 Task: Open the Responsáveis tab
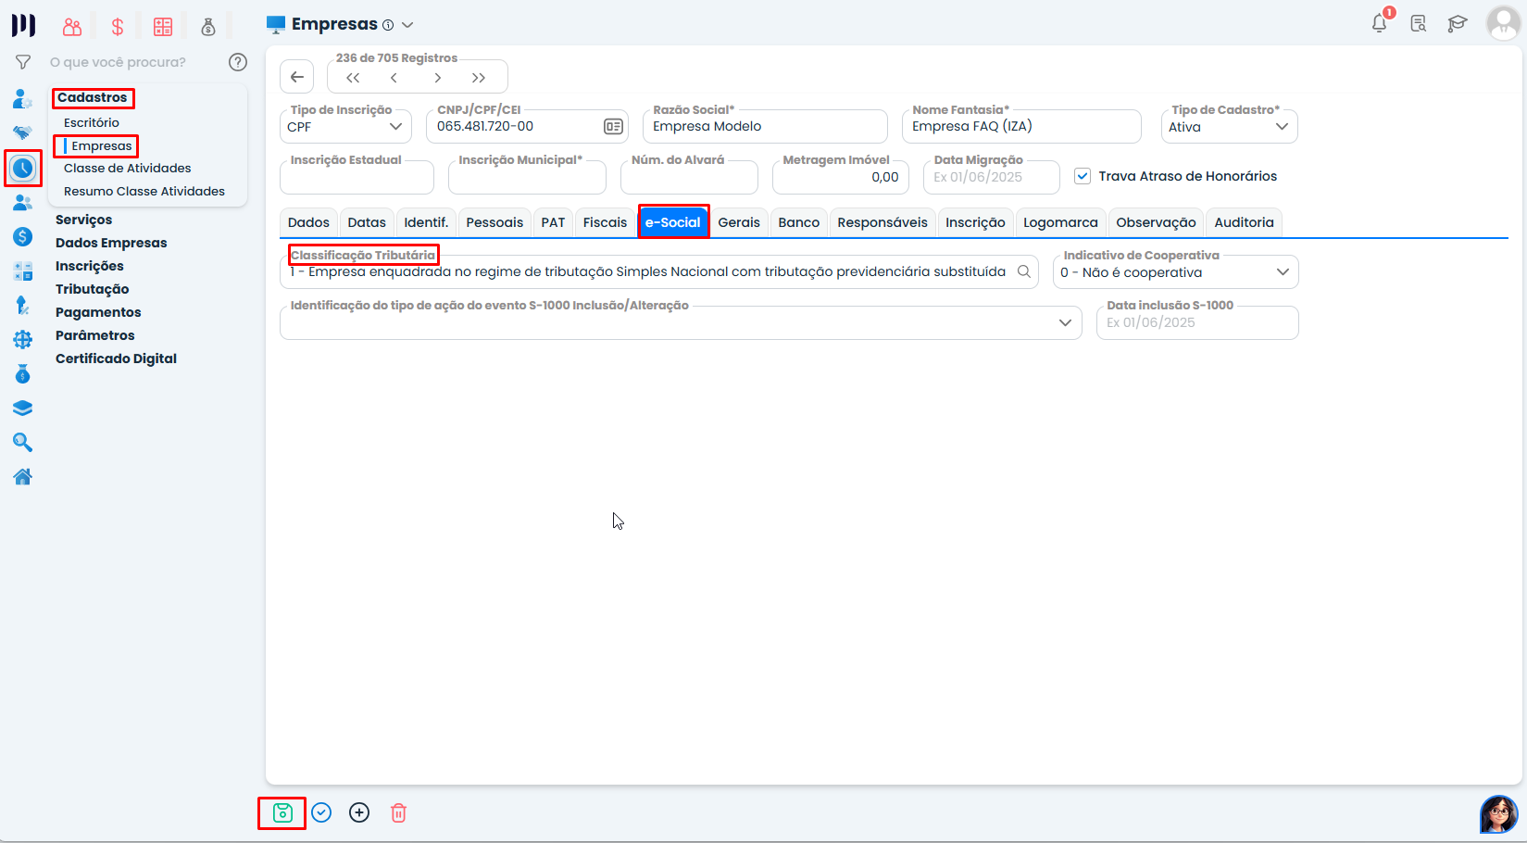tap(882, 222)
